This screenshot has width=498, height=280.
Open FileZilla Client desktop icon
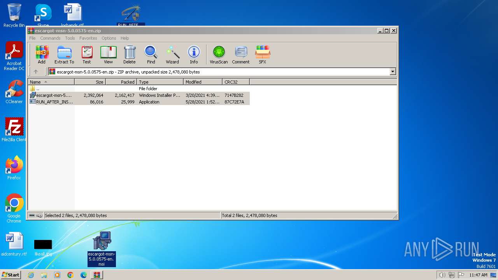[14, 130]
